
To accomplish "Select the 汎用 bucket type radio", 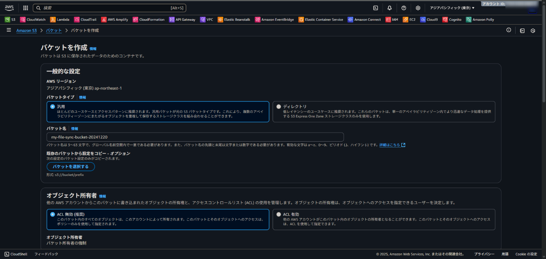I will point(53,106).
